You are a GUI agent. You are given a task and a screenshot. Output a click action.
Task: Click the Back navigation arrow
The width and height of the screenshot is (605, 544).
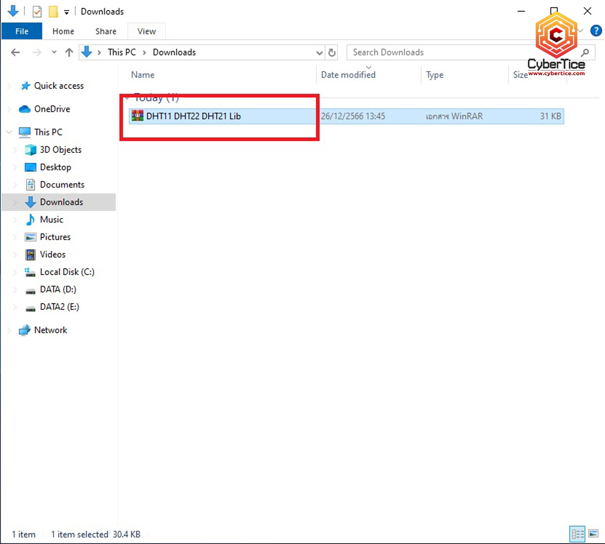(15, 52)
